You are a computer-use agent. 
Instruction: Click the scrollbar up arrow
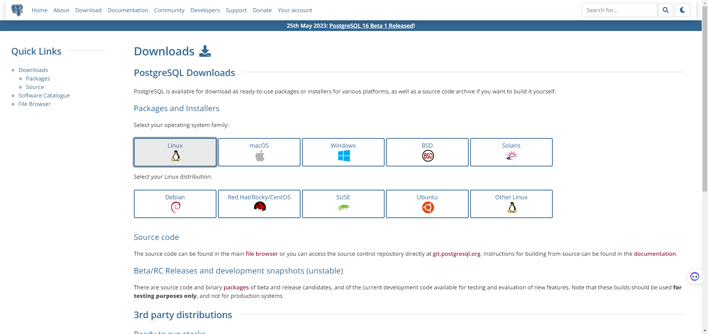(705, 3)
